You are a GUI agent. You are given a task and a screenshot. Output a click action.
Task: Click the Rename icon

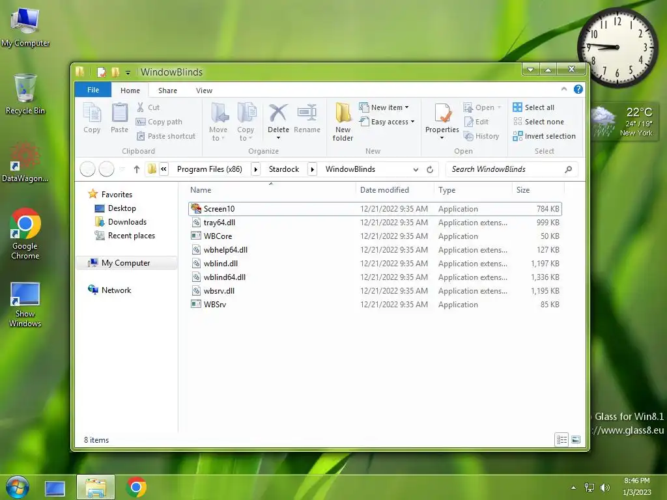[x=307, y=113]
